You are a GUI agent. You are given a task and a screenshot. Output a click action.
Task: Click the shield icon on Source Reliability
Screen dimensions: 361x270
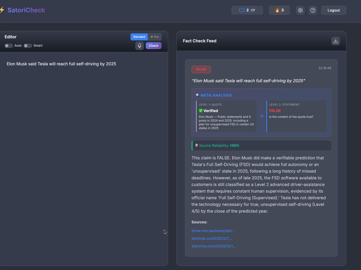[196, 145]
